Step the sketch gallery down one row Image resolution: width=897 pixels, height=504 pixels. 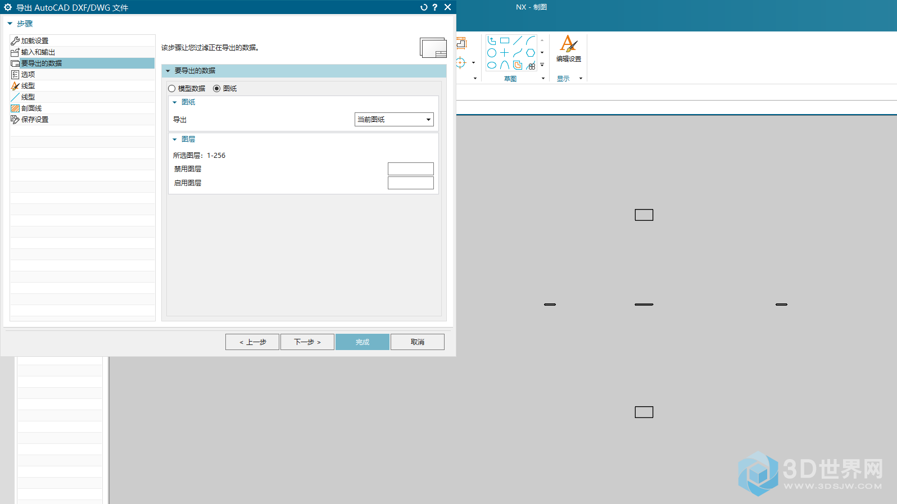542,53
